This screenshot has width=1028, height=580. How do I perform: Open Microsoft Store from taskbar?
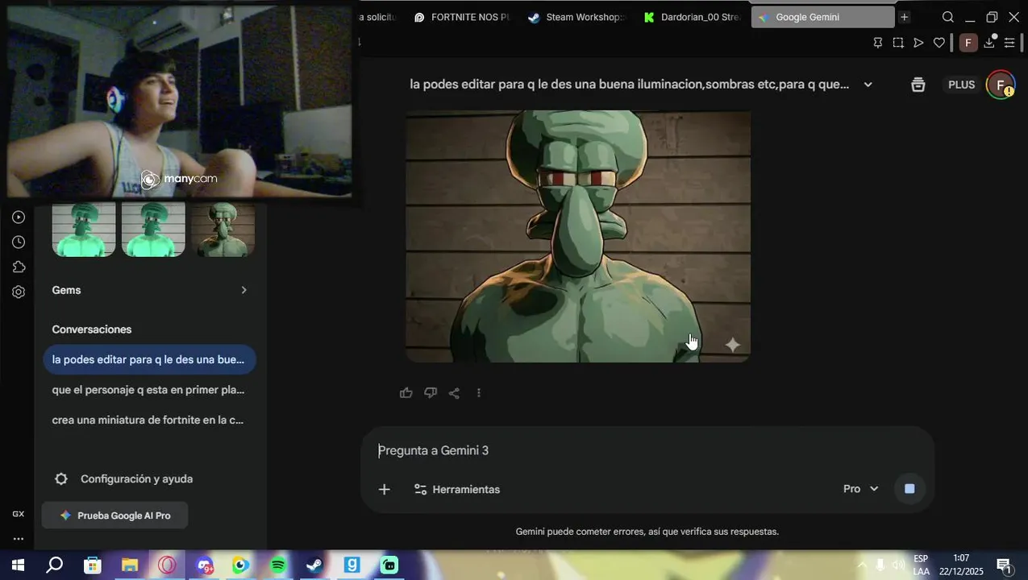(x=93, y=565)
